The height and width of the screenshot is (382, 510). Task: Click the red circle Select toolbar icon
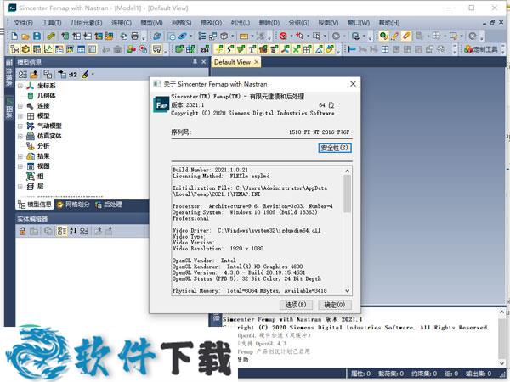click(x=283, y=36)
